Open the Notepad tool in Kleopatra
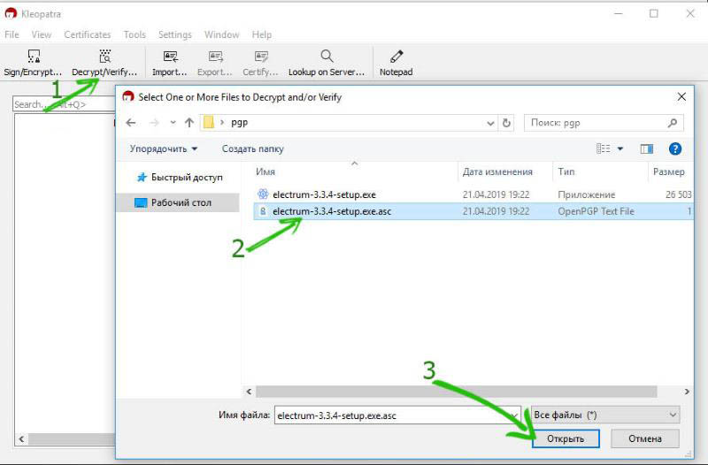This screenshot has height=465, width=708. coord(396,63)
